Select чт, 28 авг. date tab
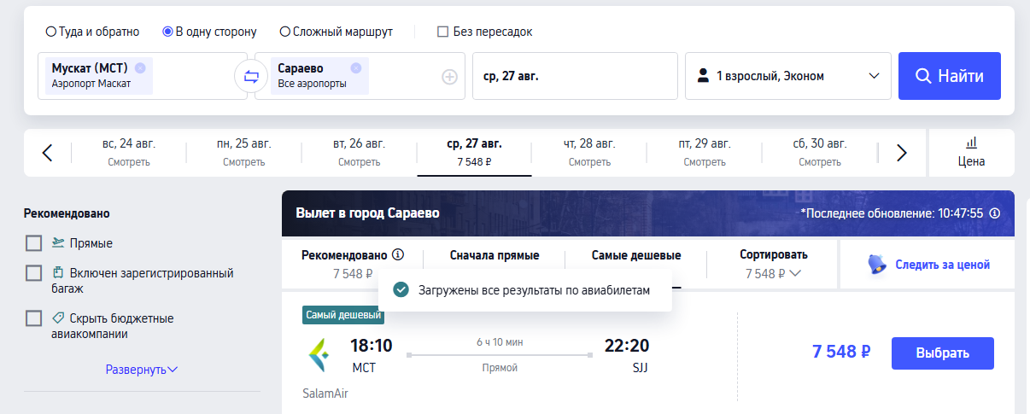This screenshot has height=414, width=1030. [x=589, y=152]
